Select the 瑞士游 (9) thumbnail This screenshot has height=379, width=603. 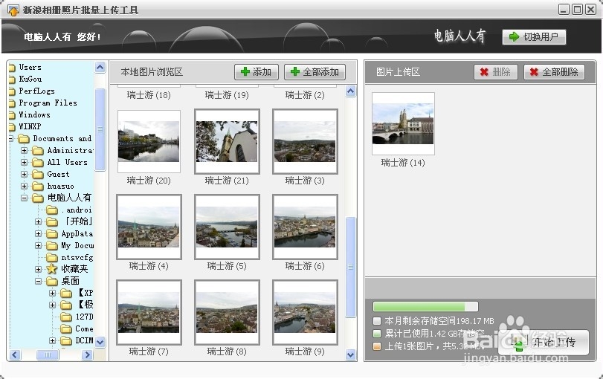click(305, 312)
